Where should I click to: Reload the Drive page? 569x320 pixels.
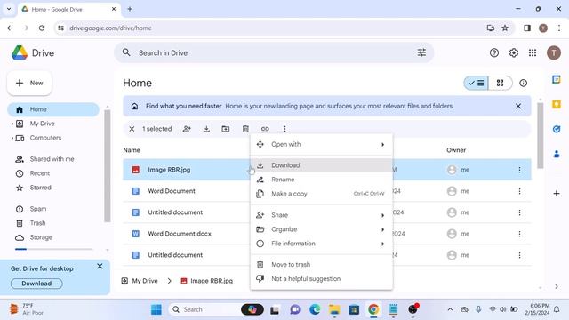pos(42,28)
